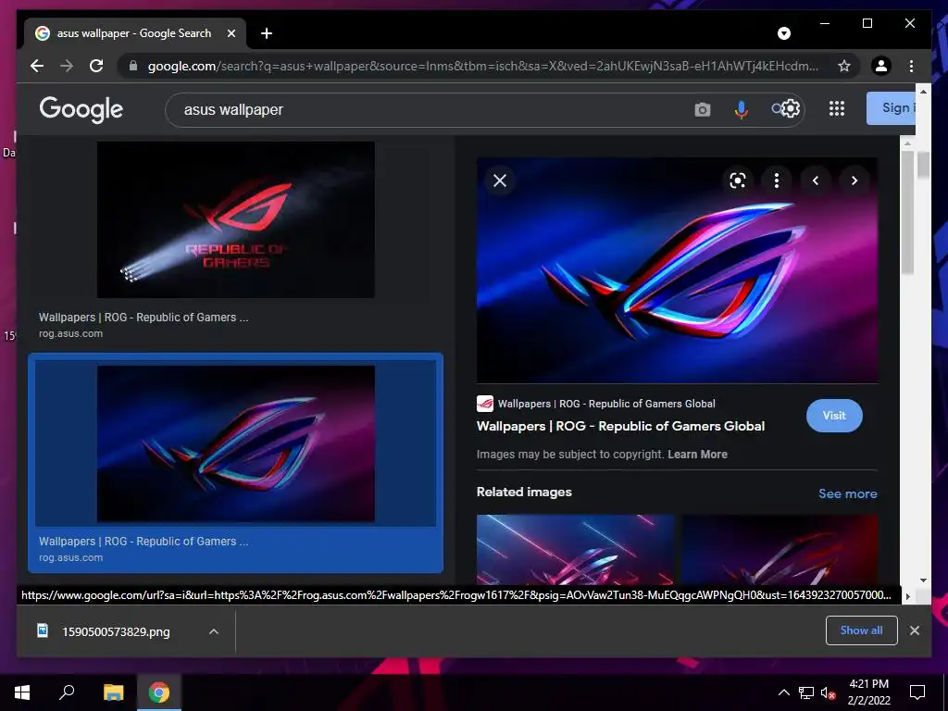The height and width of the screenshot is (711, 948).
Task: Show the previous image in preview
Action: 815,181
